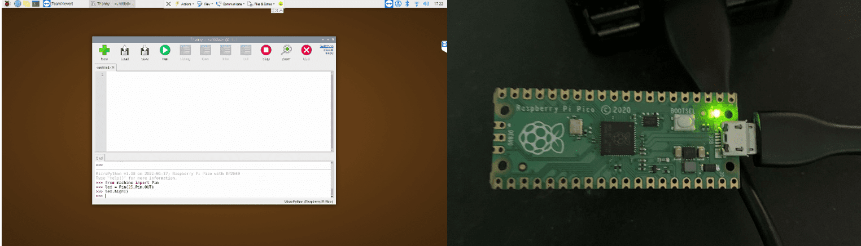Click the clock showing 17:22

tap(439, 3)
